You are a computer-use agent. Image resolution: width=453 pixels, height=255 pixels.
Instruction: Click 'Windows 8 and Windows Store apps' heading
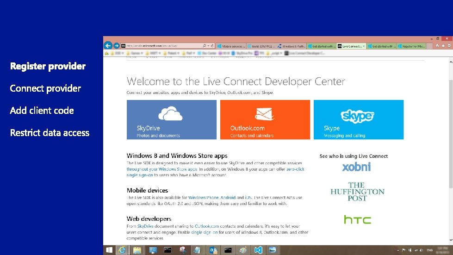coord(177,155)
